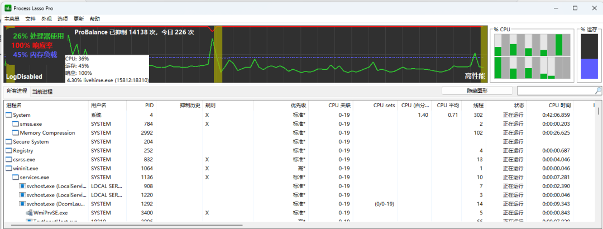Sort by the 抑制历史 column header
603x229 pixels.
point(179,105)
